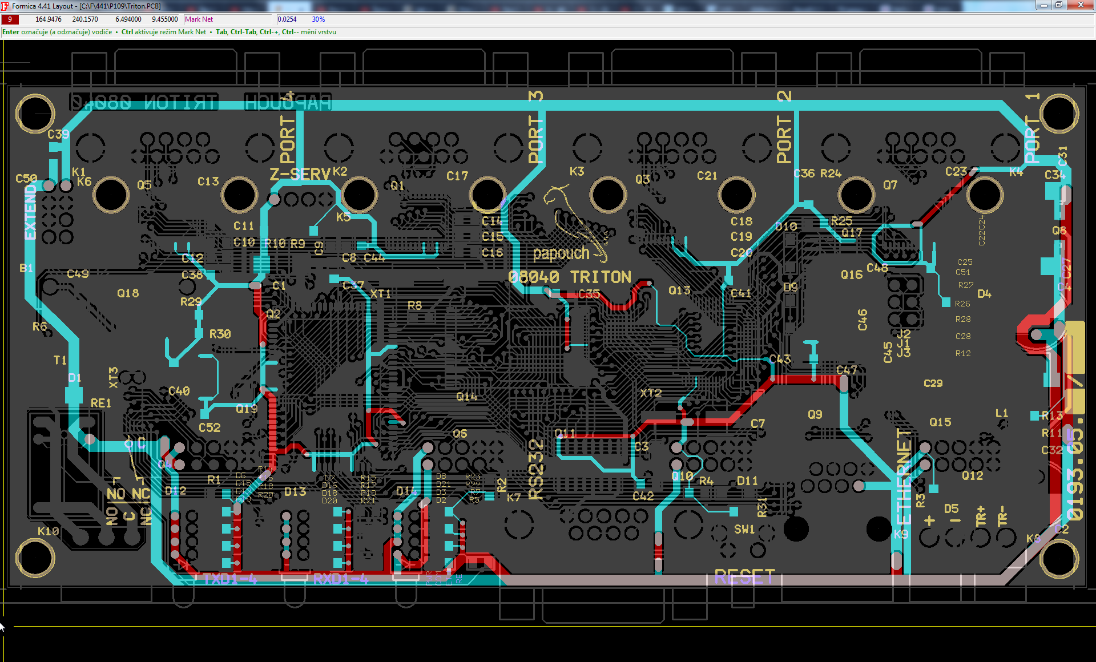1096x662 pixels.
Task: Select transistor Q16 label
Action: (x=852, y=275)
